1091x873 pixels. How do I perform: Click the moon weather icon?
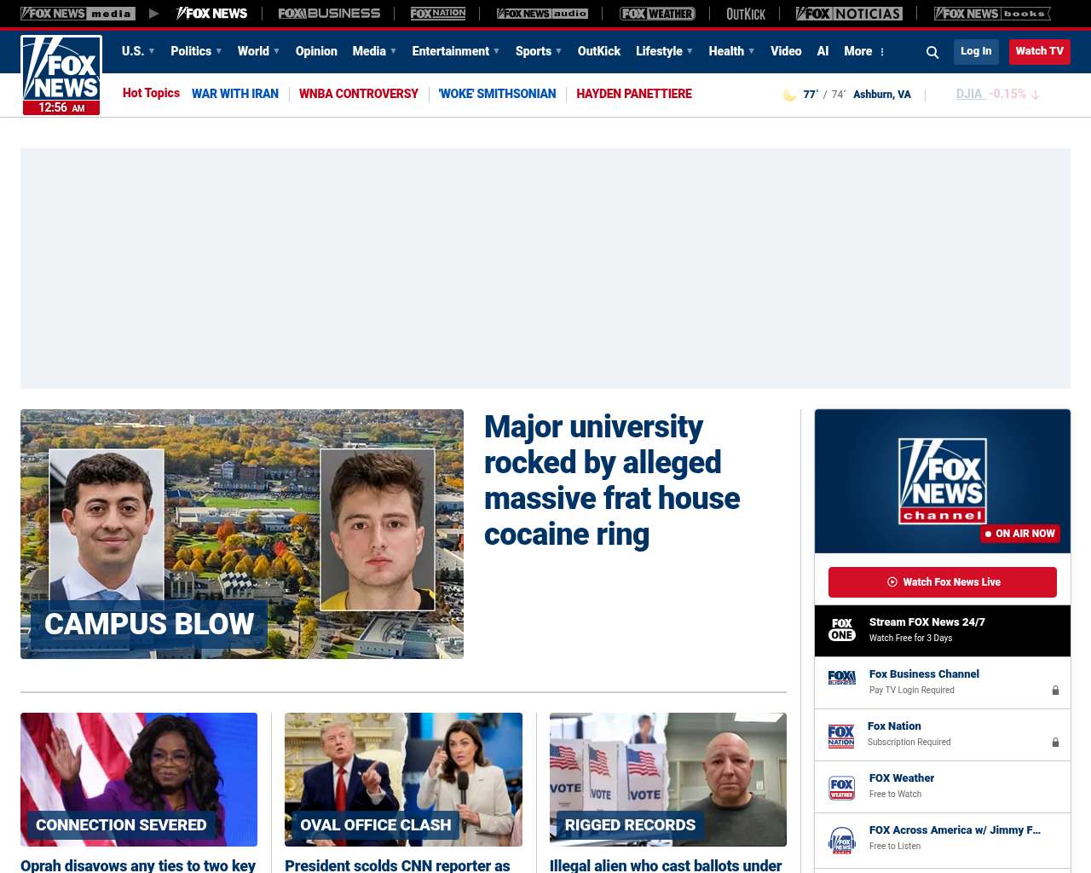tap(789, 95)
